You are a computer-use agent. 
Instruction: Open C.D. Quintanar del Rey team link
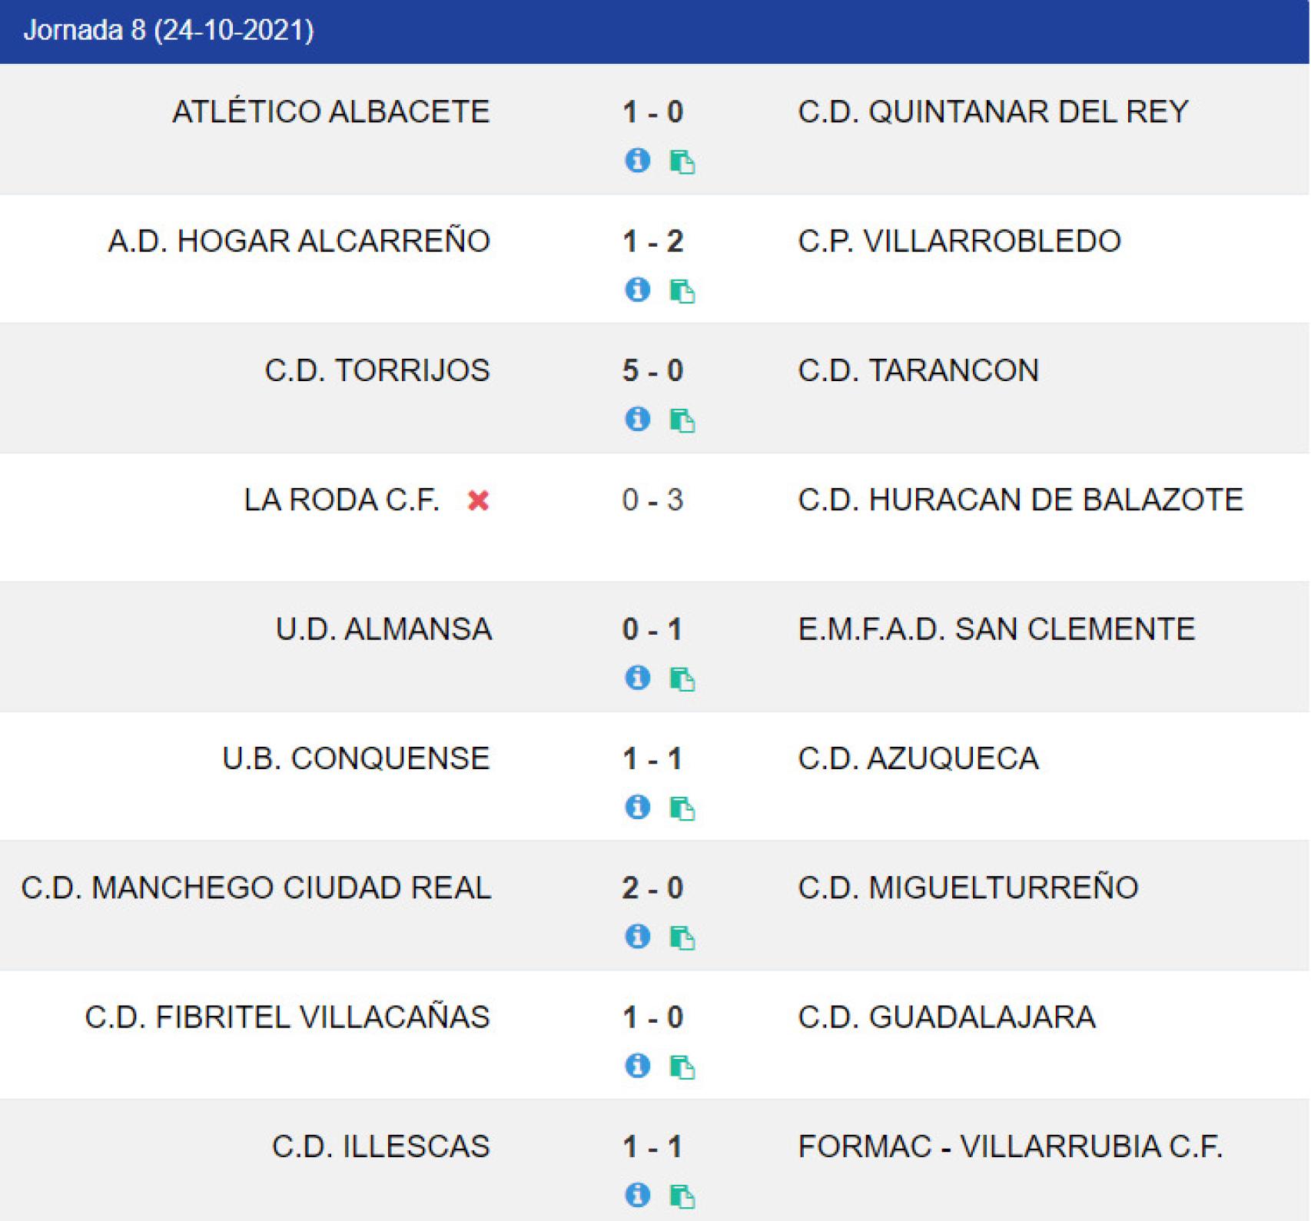point(993,112)
